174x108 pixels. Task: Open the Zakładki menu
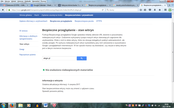point(28,1)
